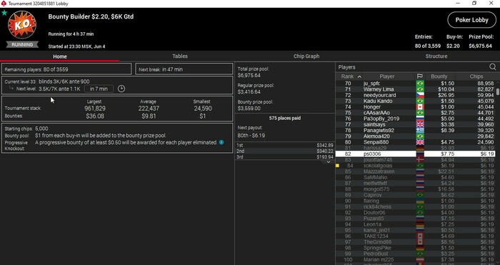
Task: Click the Total prize pool $6,975.64 value
Action: [249, 75]
